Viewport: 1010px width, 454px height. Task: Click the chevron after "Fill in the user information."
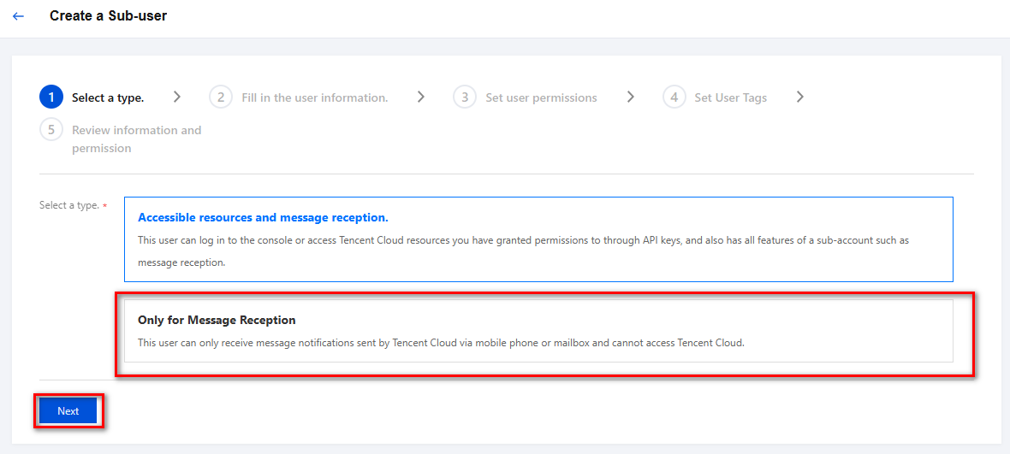click(421, 97)
